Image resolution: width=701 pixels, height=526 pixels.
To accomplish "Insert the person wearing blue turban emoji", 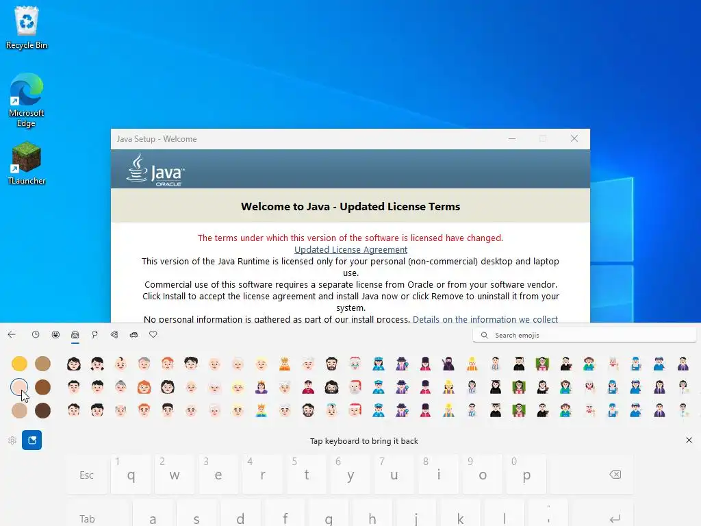I will point(331,410).
